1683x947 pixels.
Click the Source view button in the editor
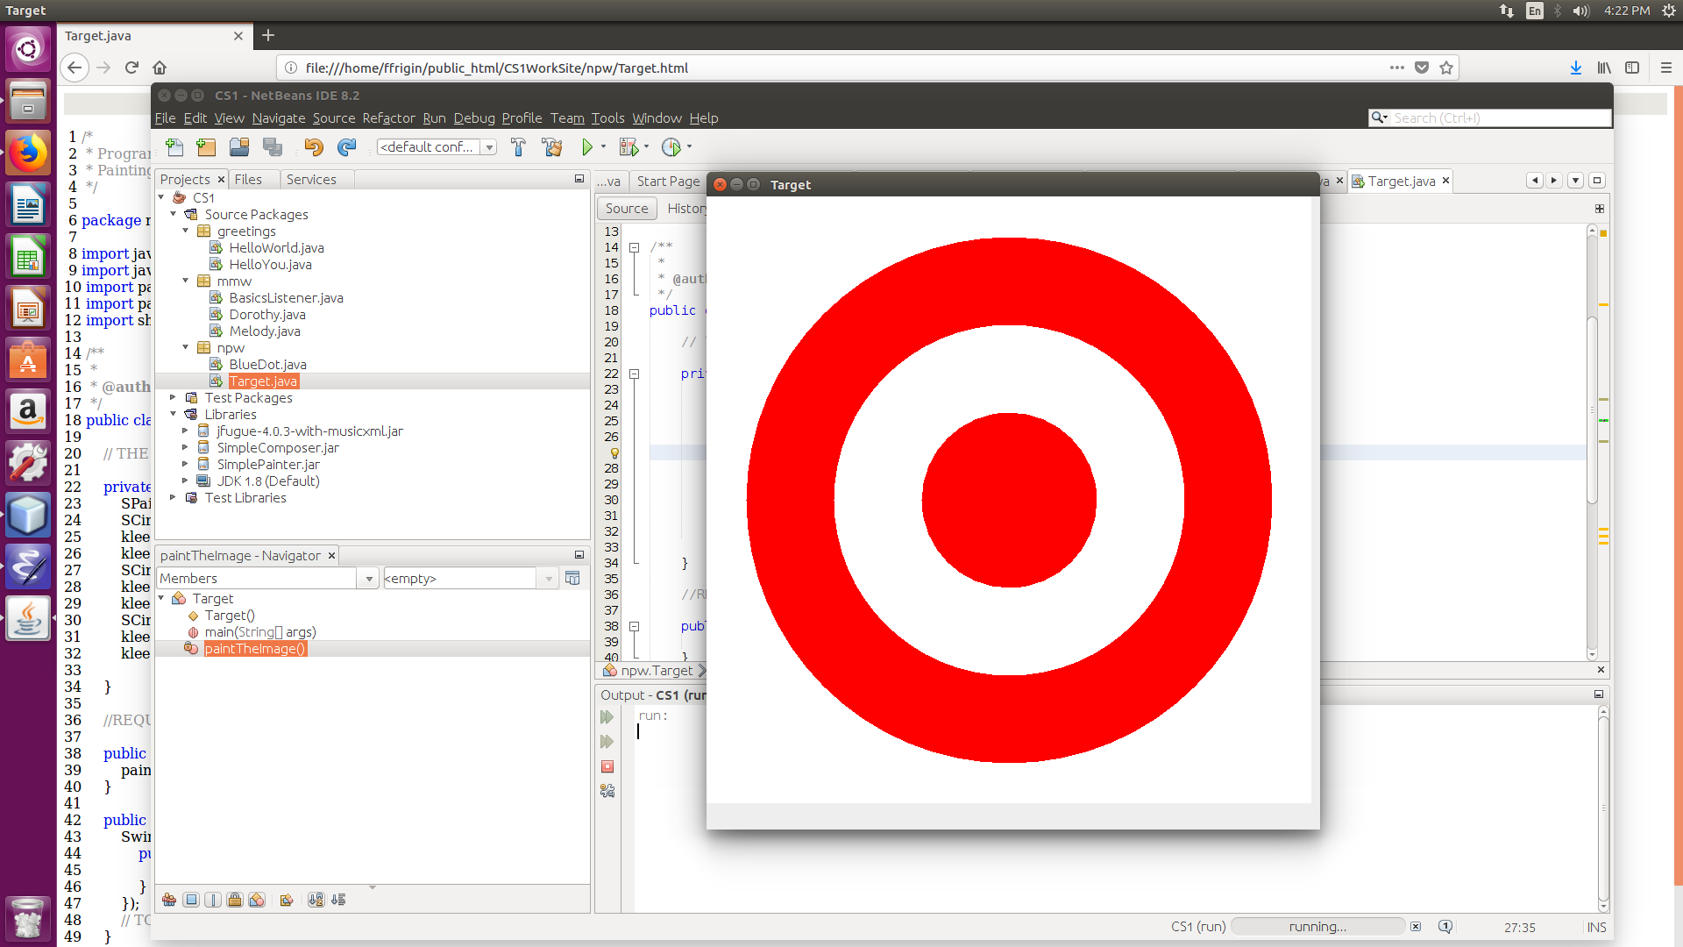tap(627, 209)
